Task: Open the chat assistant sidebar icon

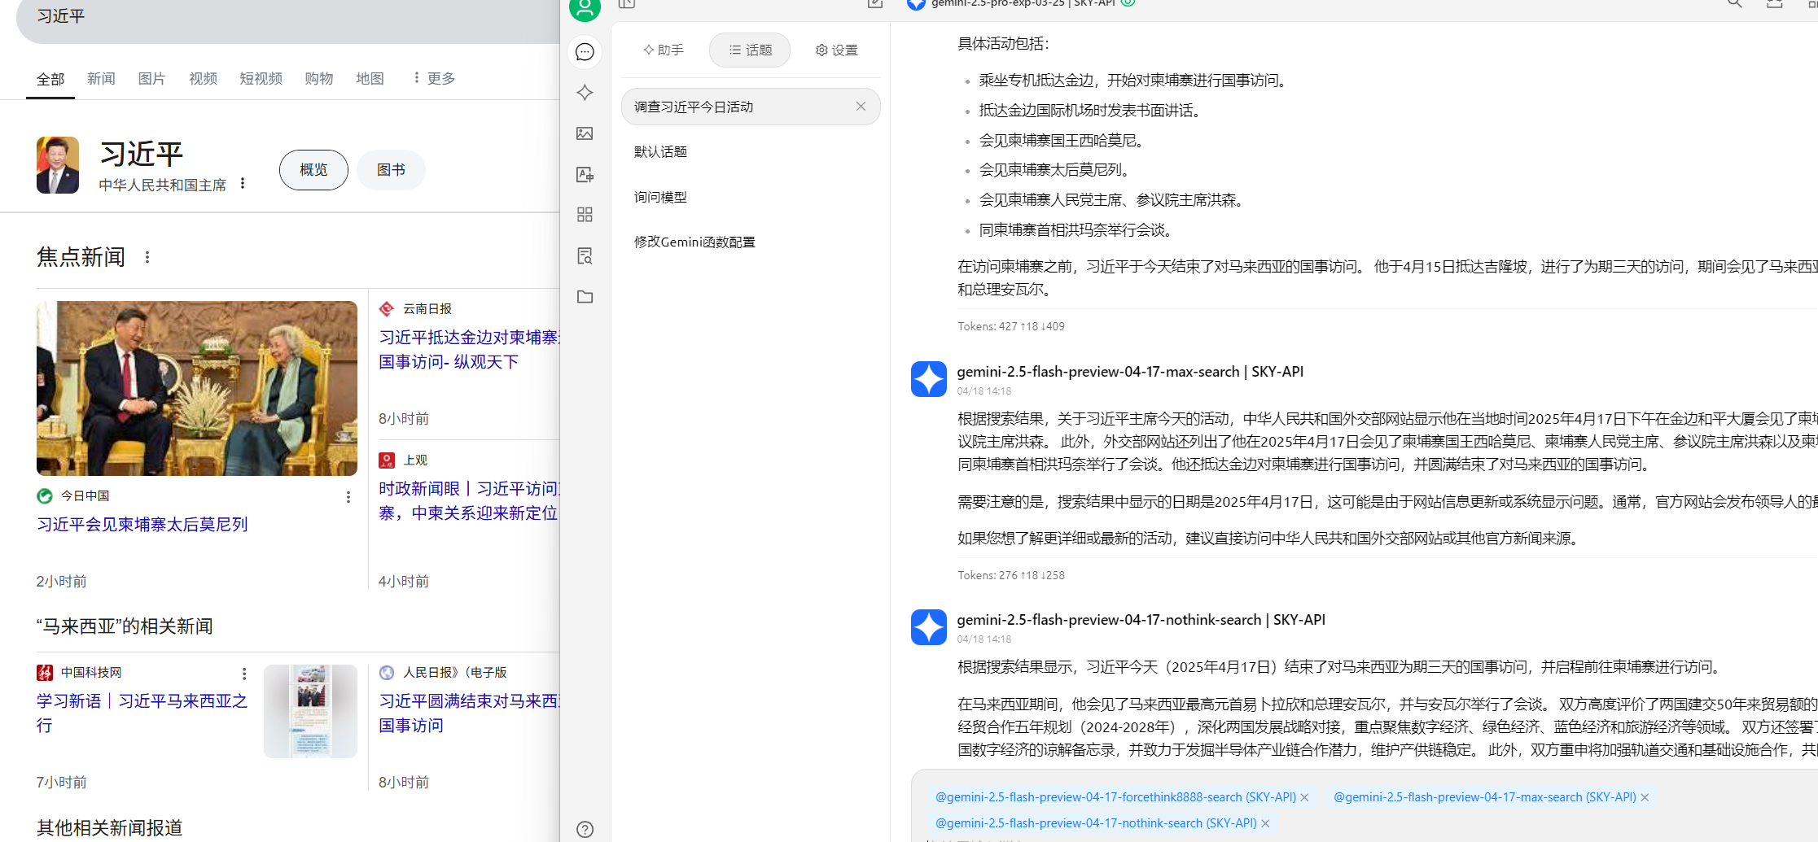Action: point(585,52)
